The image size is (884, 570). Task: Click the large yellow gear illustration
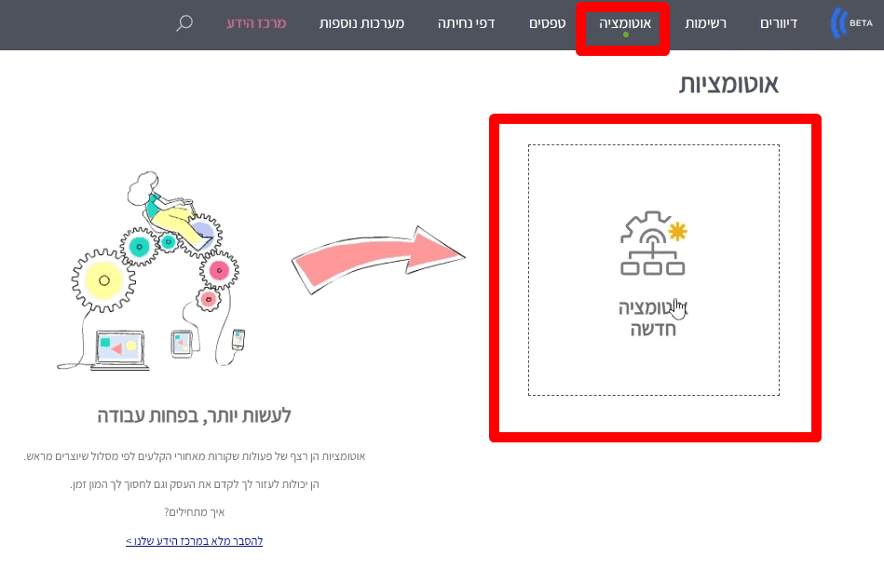(103, 280)
